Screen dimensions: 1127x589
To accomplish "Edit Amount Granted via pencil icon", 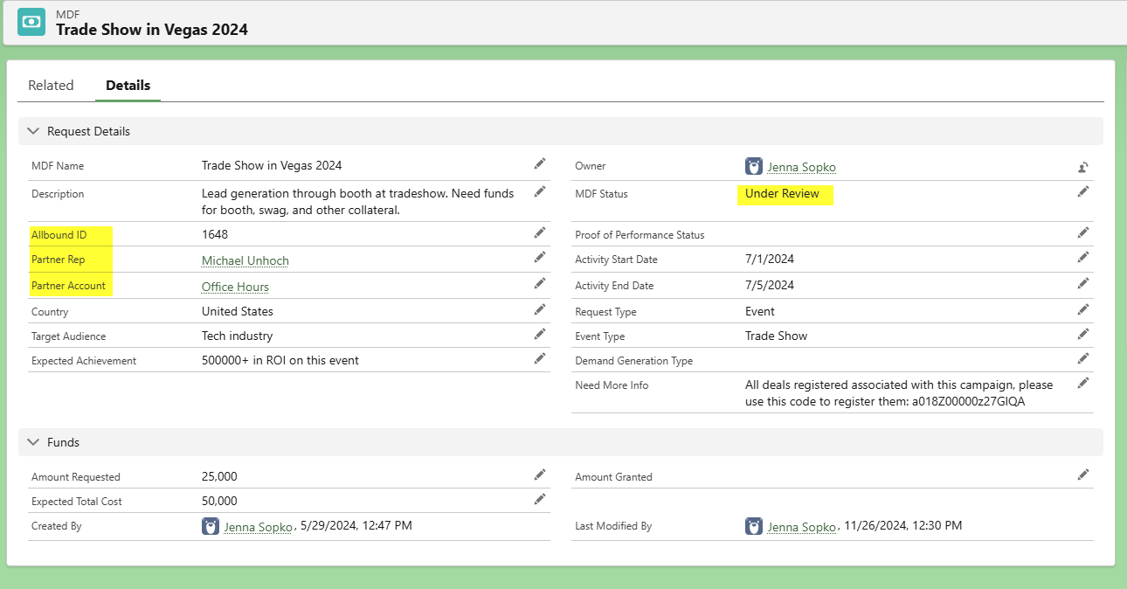I will 1083,475.
